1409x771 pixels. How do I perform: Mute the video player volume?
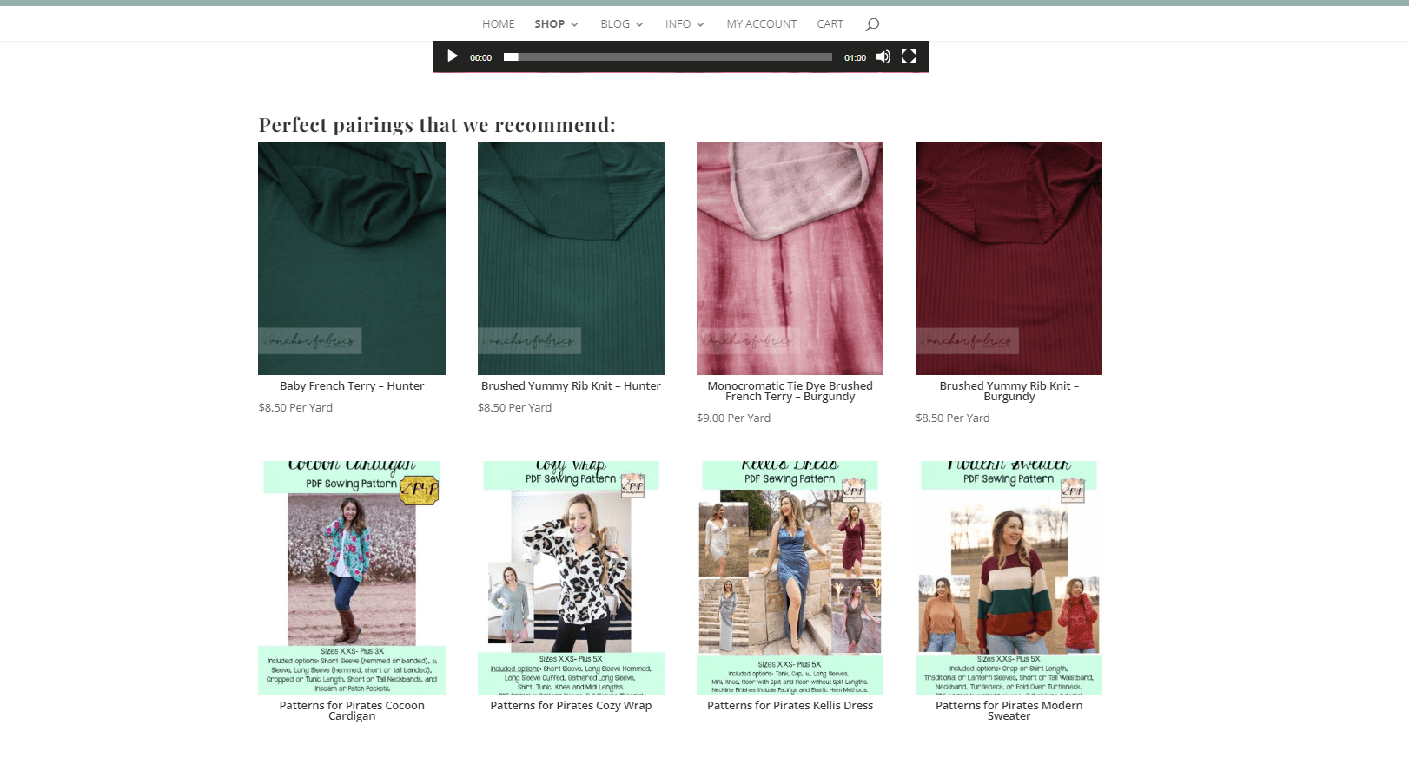click(x=883, y=56)
